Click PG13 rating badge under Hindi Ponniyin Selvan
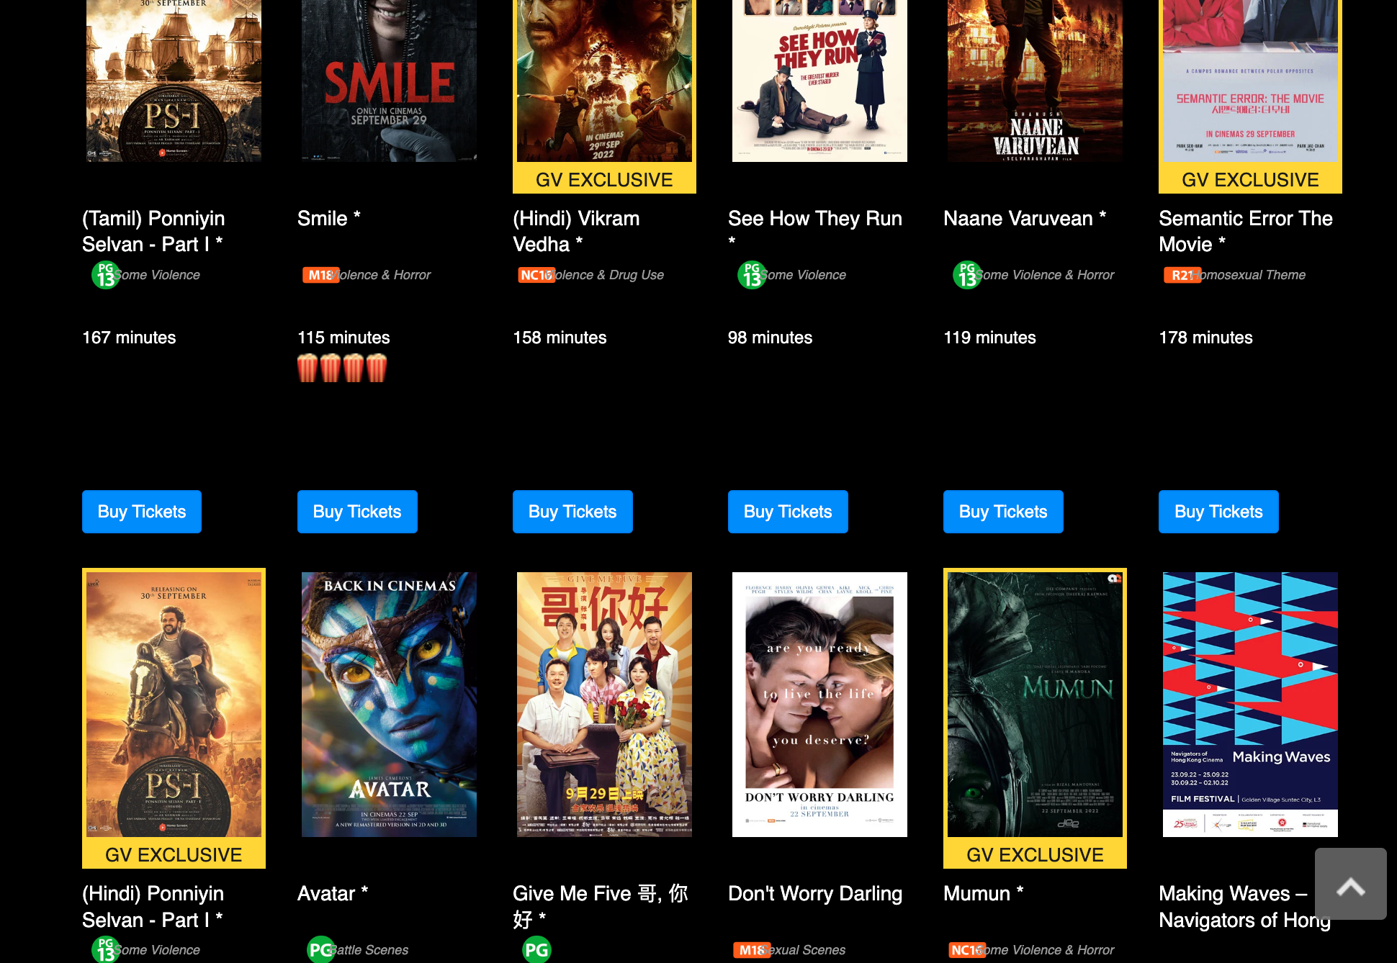The width and height of the screenshot is (1397, 963). coord(105,949)
